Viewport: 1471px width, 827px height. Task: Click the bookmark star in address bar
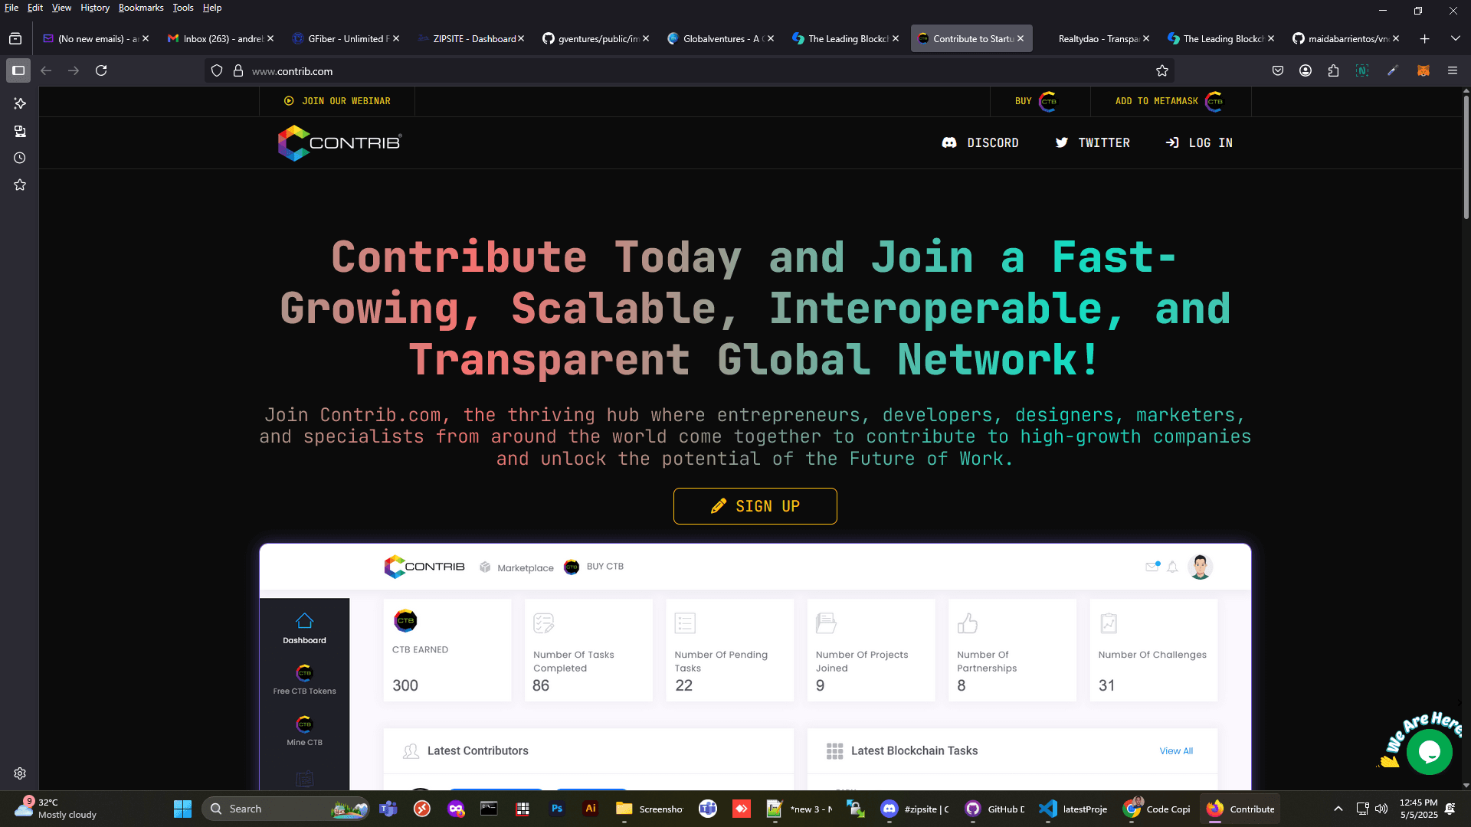pos(1161,70)
